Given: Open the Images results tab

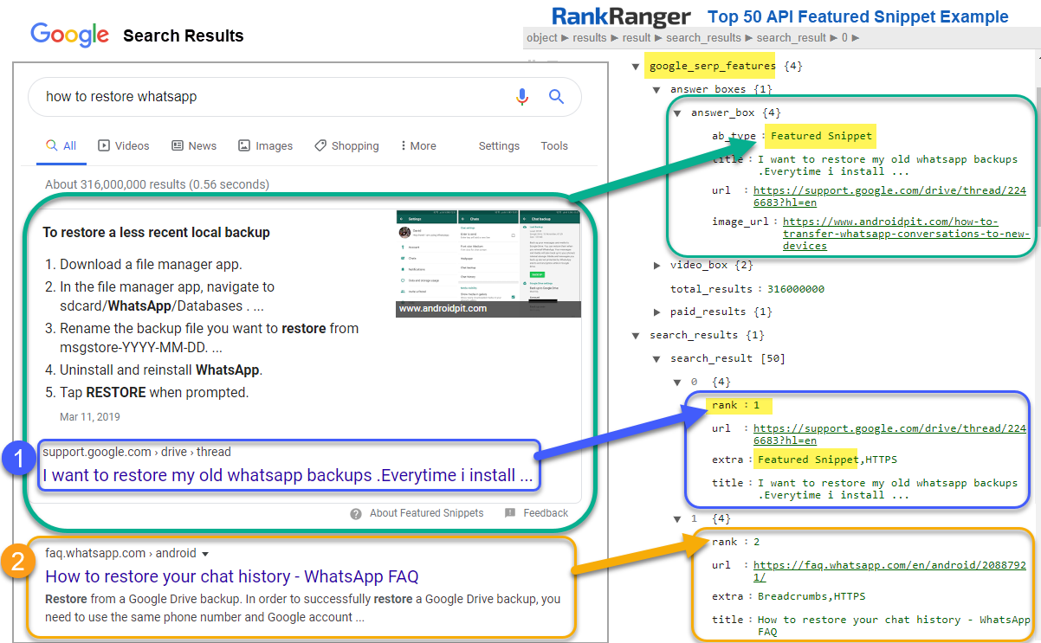Looking at the screenshot, I should 265,146.
